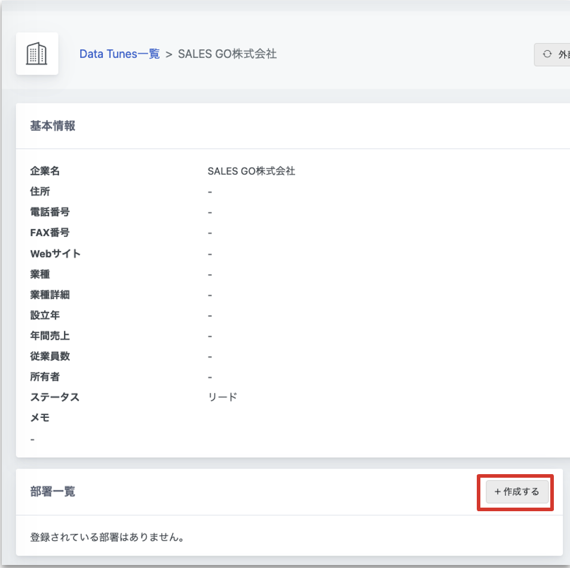Click the ステータス field label
The height and width of the screenshot is (568, 570).
54,397
